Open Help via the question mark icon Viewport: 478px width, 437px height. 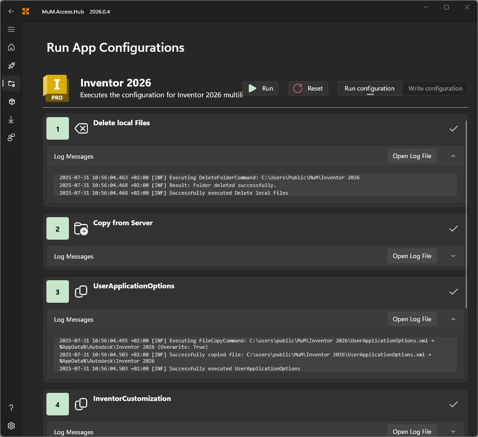[x=11, y=407]
